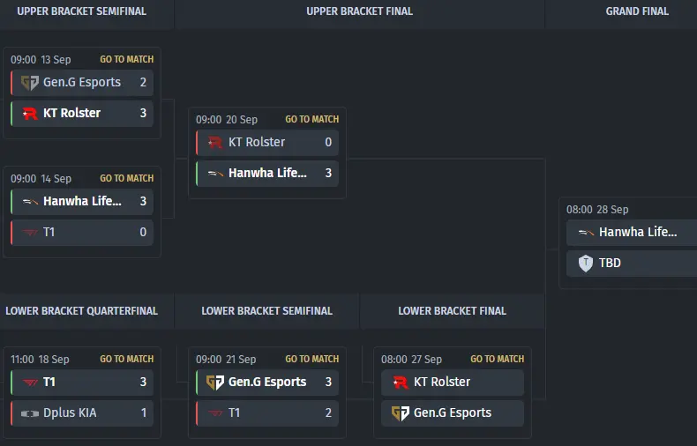
Task: Click KT Rolster logo in 13 Sep match
Action: (30, 113)
